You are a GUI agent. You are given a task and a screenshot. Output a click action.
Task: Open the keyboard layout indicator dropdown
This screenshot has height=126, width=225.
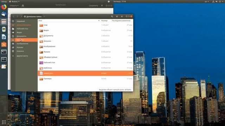207,1
